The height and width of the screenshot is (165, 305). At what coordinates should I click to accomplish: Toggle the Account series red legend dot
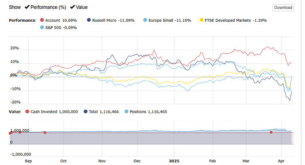tap(42, 20)
